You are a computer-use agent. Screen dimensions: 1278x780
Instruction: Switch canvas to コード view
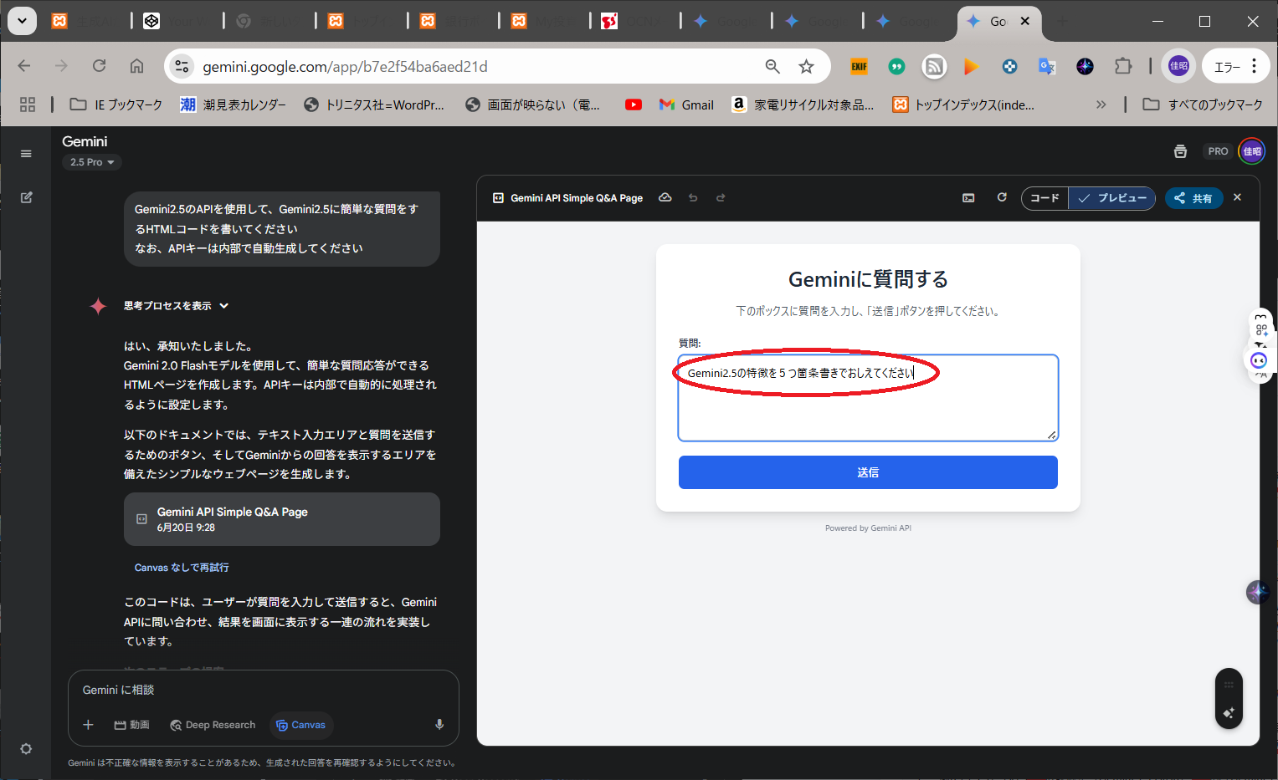tap(1044, 198)
